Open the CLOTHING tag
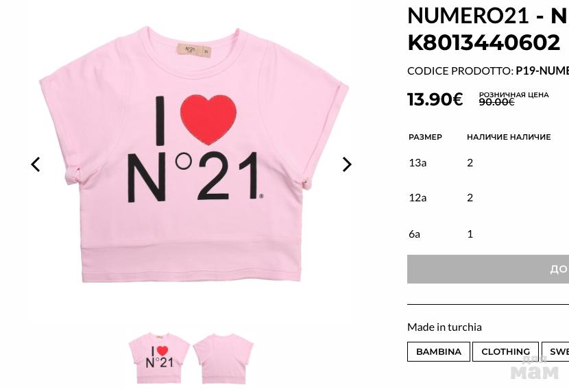 coord(505,351)
